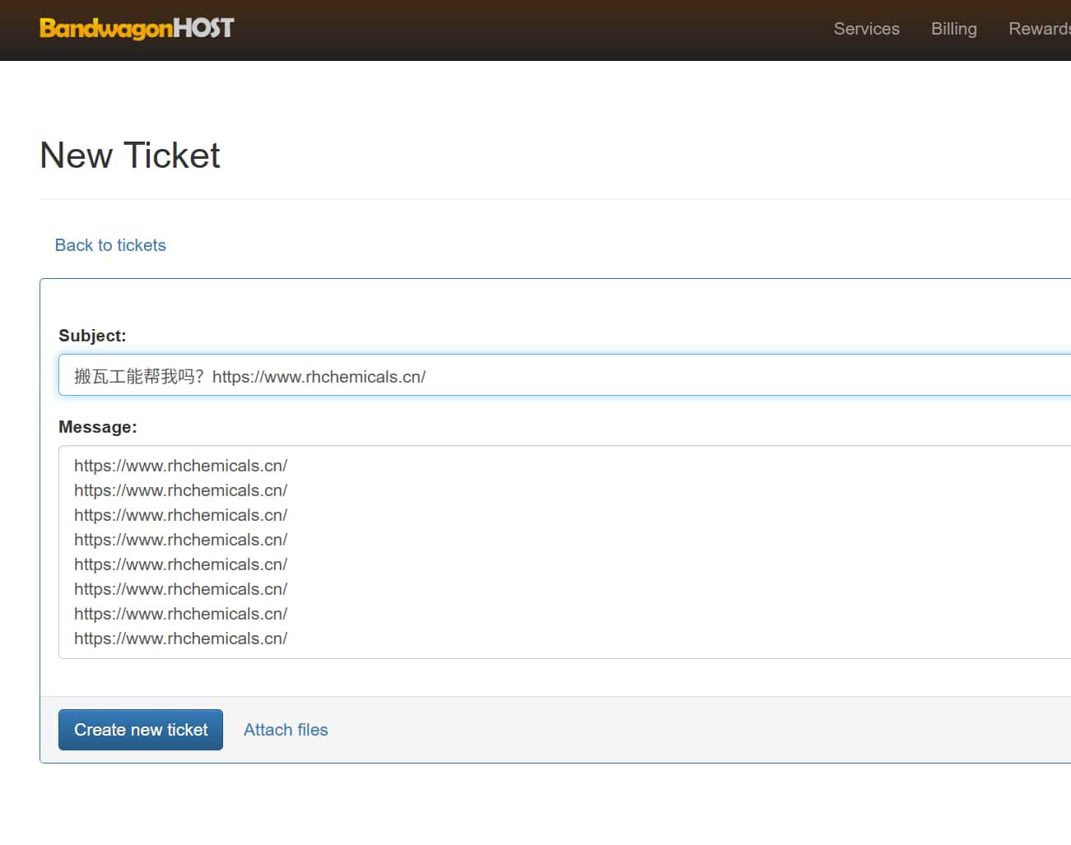Click inside the Message text area
This screenshot has height=845, width=1071.
tap(565, 552)
